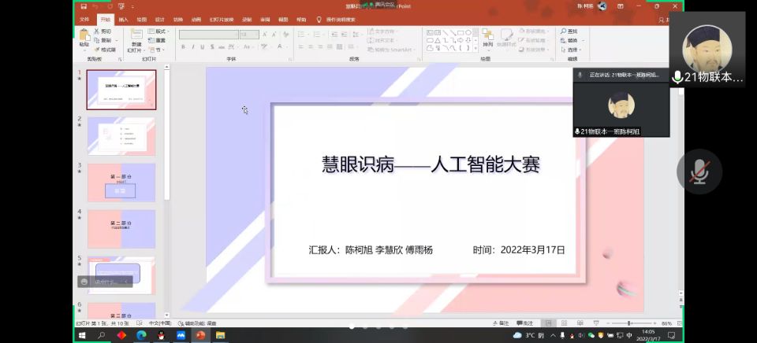The width and height of the screenshot is (757, 343).
Task: Click the zoom slider in the status bar
Action: click(629, 323)
